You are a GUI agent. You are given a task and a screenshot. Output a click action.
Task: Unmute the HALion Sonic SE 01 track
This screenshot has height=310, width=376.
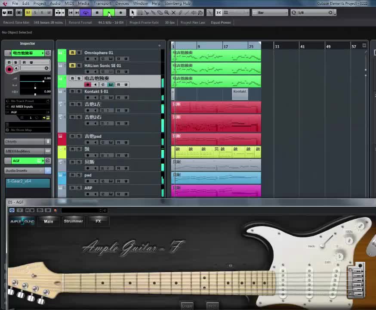click(x=72, y=65)
